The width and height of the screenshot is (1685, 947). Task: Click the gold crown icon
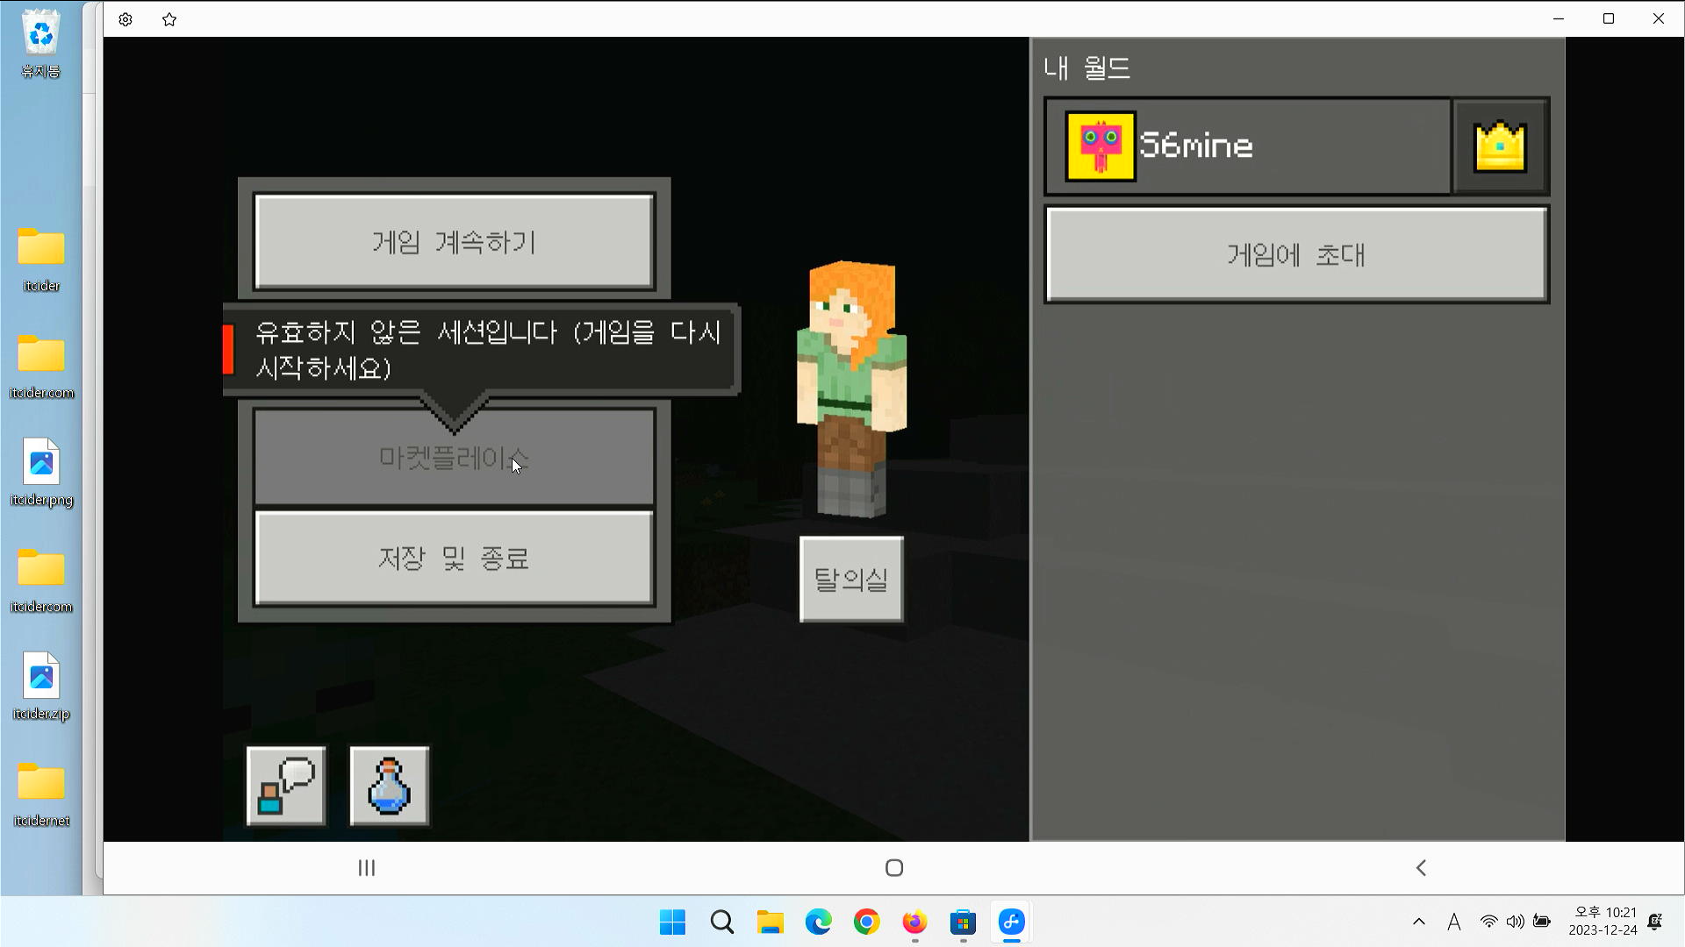point(1500,146)
